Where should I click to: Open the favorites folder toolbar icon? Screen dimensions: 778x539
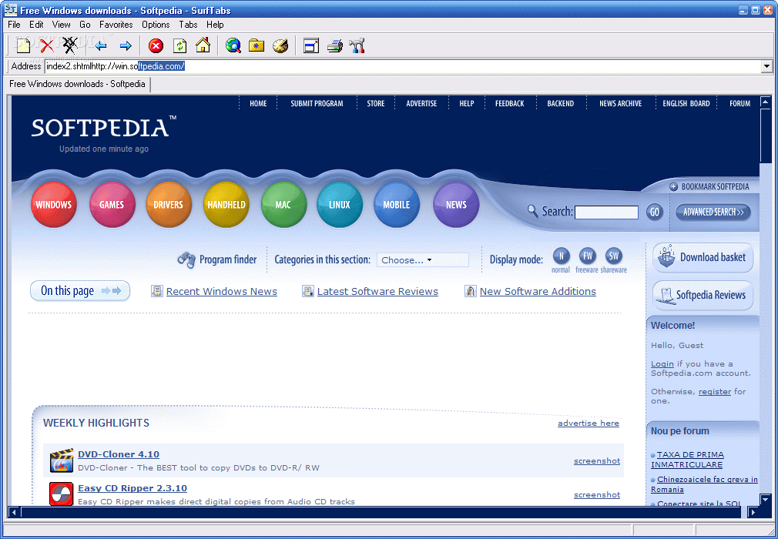(257, 46)
